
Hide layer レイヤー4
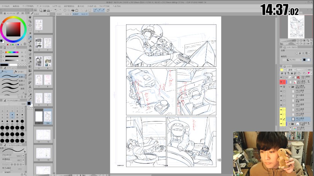tap(281, 91)
